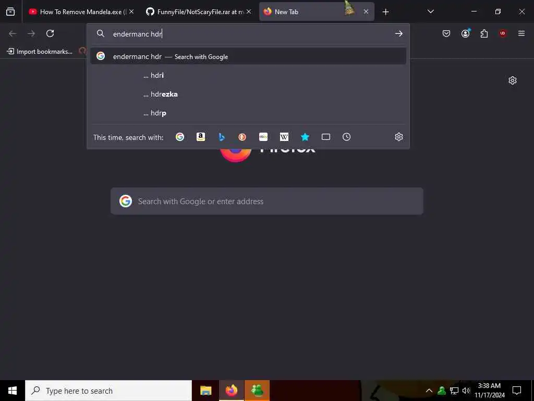Search this time with Google
The image size is (534, 401).
180,137
